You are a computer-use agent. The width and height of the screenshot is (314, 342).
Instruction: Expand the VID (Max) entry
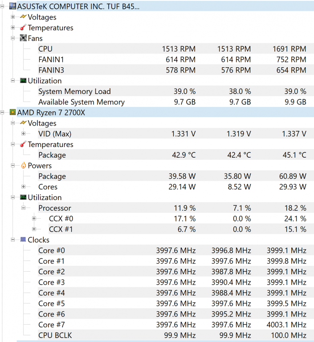(x=23, y=134)
